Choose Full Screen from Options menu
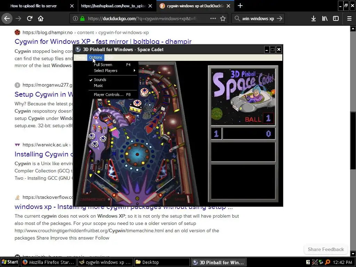 113,65
